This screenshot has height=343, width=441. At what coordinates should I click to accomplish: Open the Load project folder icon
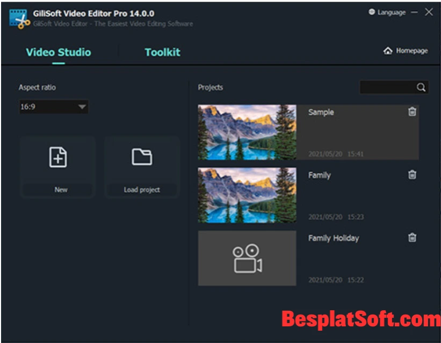141,157
